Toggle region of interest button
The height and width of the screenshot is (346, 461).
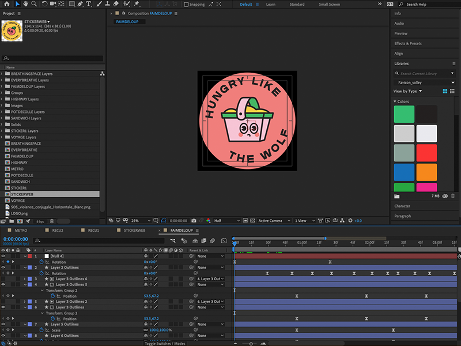click(245, 220)
